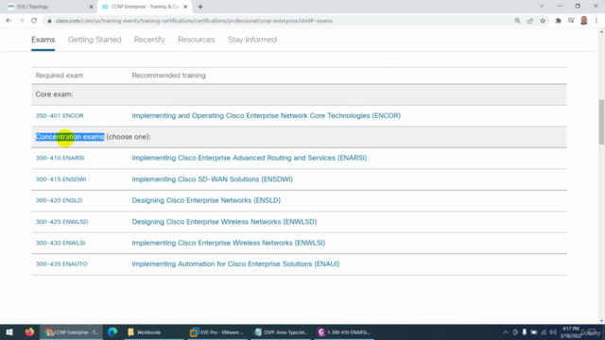Open the taskbar clock and date
The image size is (605, 340).
tap(571, 332)
